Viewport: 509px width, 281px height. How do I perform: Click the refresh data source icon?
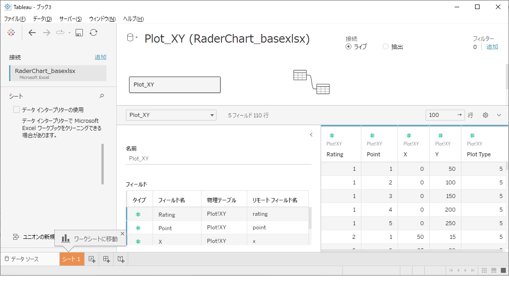[93, 33]
